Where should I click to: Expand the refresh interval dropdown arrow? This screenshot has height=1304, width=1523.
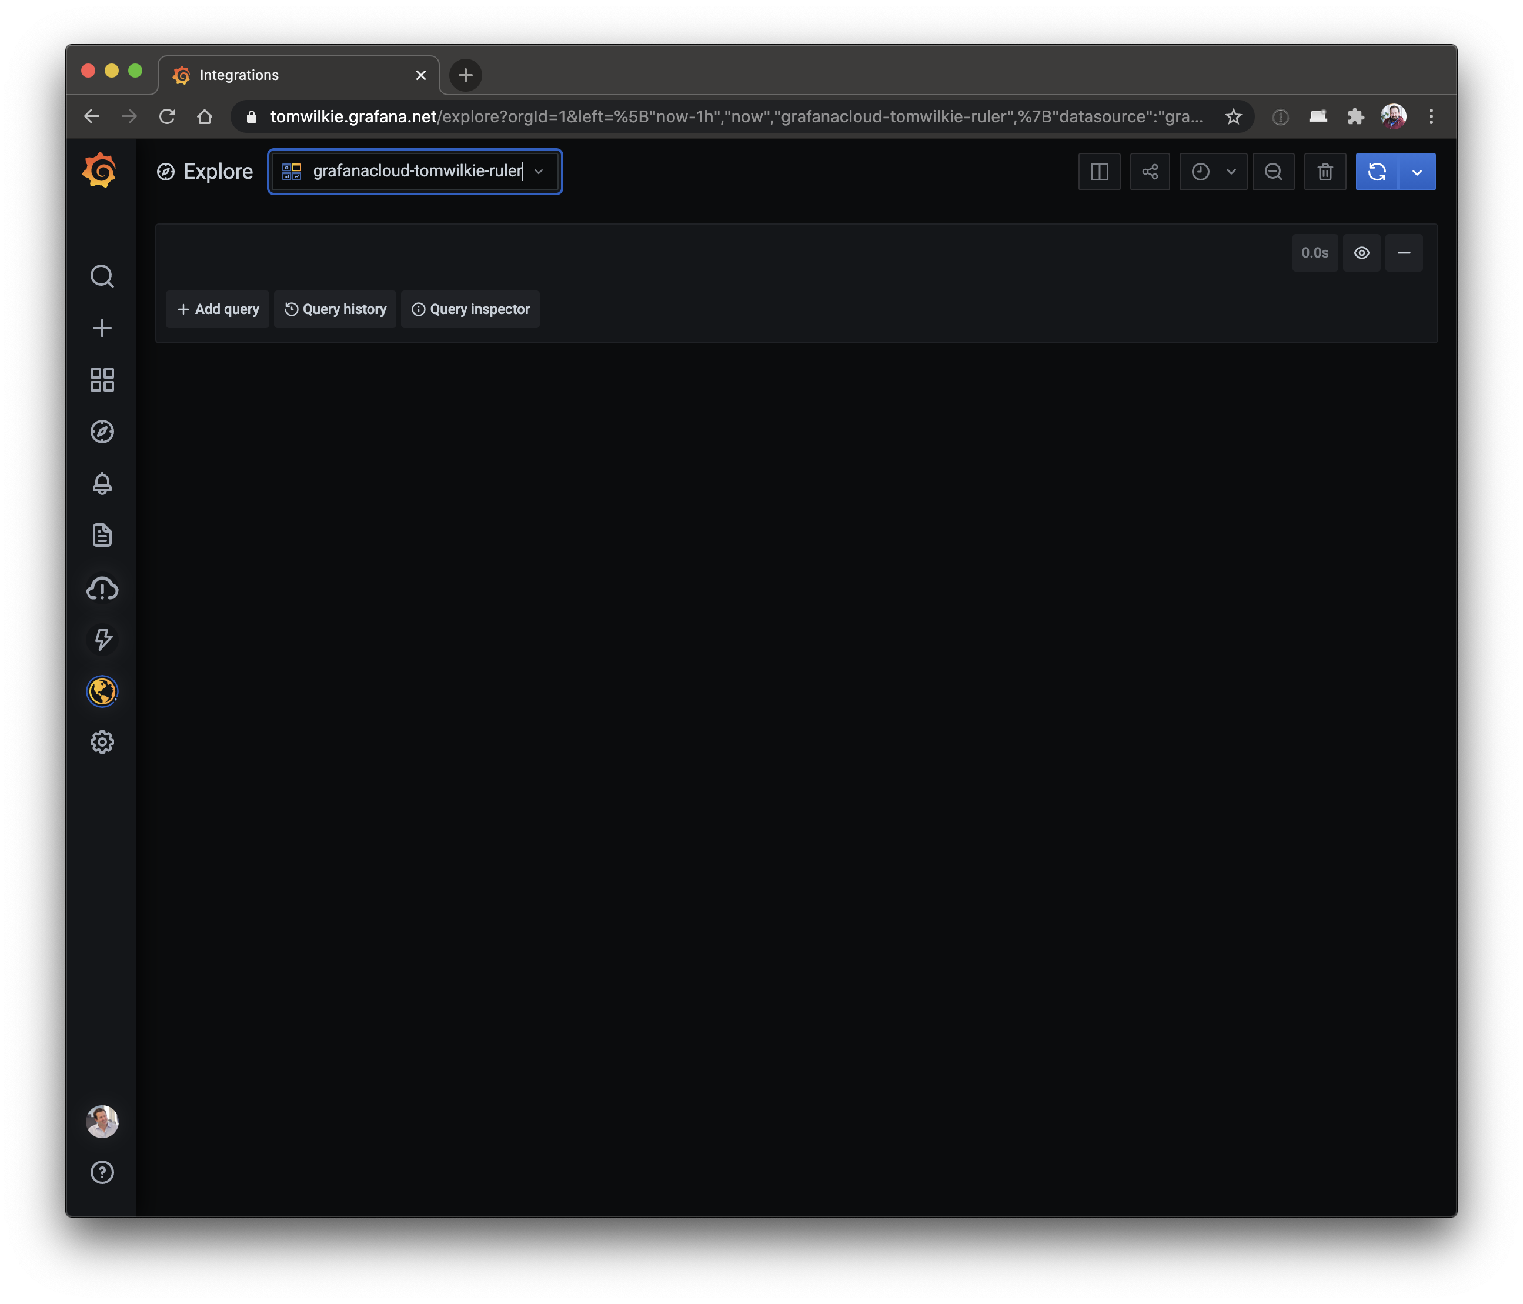pyautogui.click(x=1417, y=172)
